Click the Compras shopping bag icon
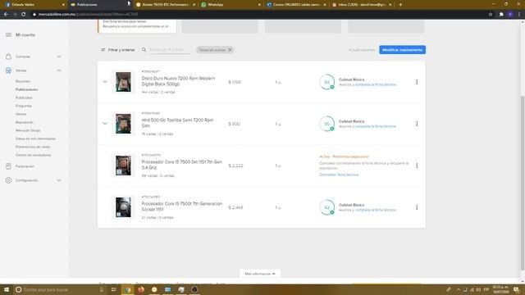525x295 pixels. click(x=8, y=57)
